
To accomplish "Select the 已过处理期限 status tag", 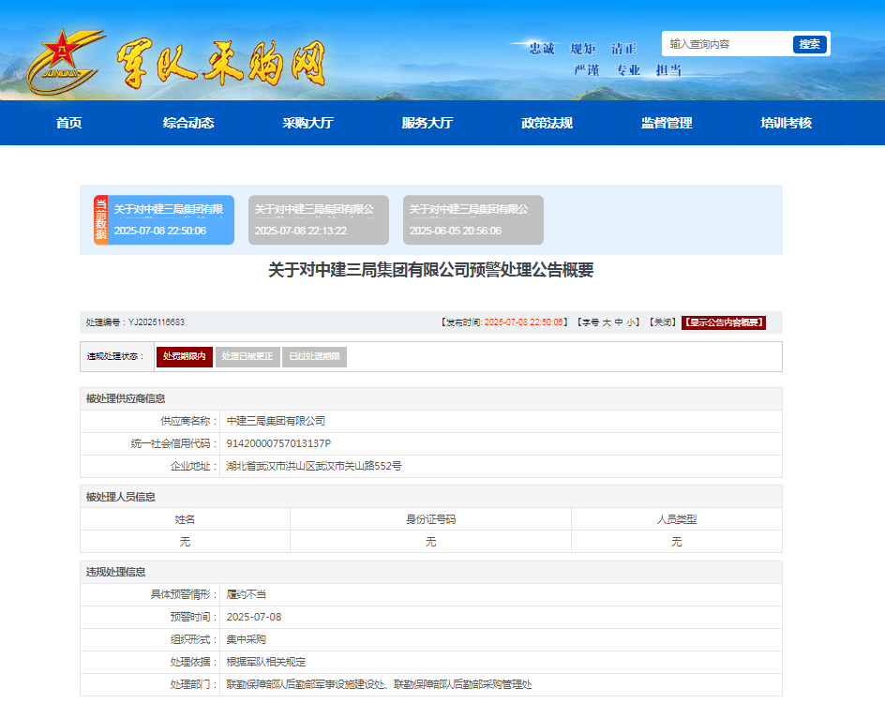I will 314,356.
